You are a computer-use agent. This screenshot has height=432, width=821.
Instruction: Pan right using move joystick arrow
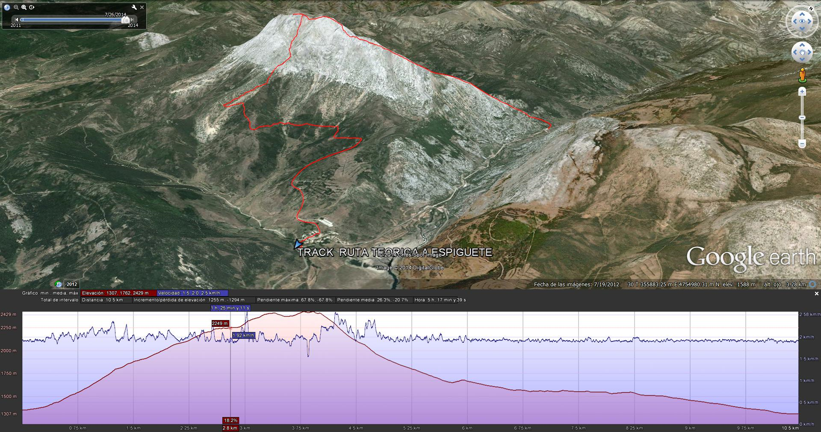(x=809, y=52)
